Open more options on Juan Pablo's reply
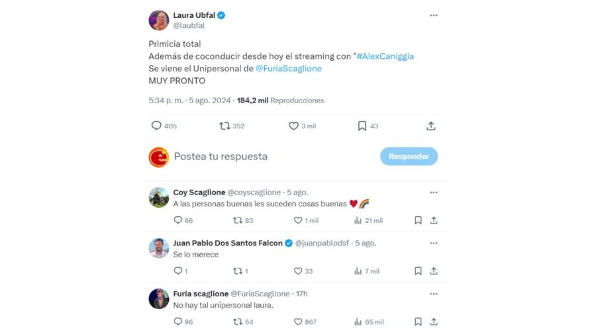The image size is (596, 334). pos(433,243)
